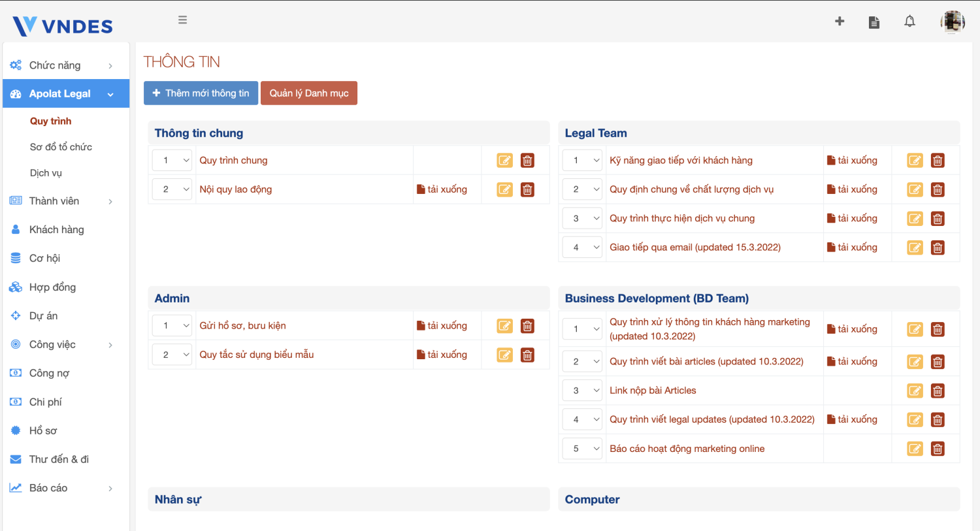This screenshot has height=531, width=980.
Task: Open order dropdown for 'Quy tắc sử dụng biểu mẫu'
Action: [172, 355]
